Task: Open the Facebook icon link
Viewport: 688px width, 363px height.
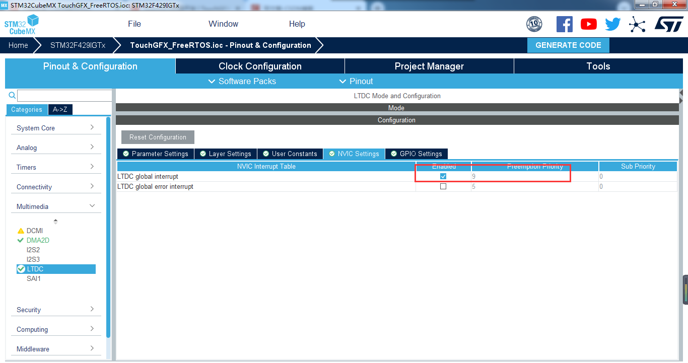Action: coord(564,24)
